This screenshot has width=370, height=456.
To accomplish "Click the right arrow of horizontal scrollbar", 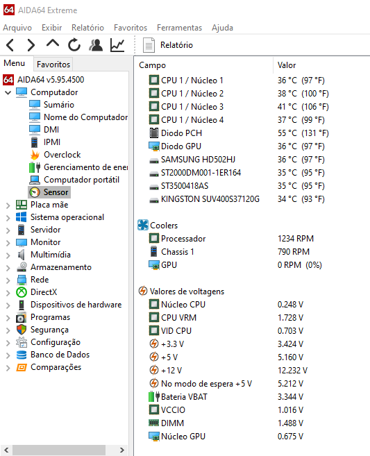I will point(122,450).
